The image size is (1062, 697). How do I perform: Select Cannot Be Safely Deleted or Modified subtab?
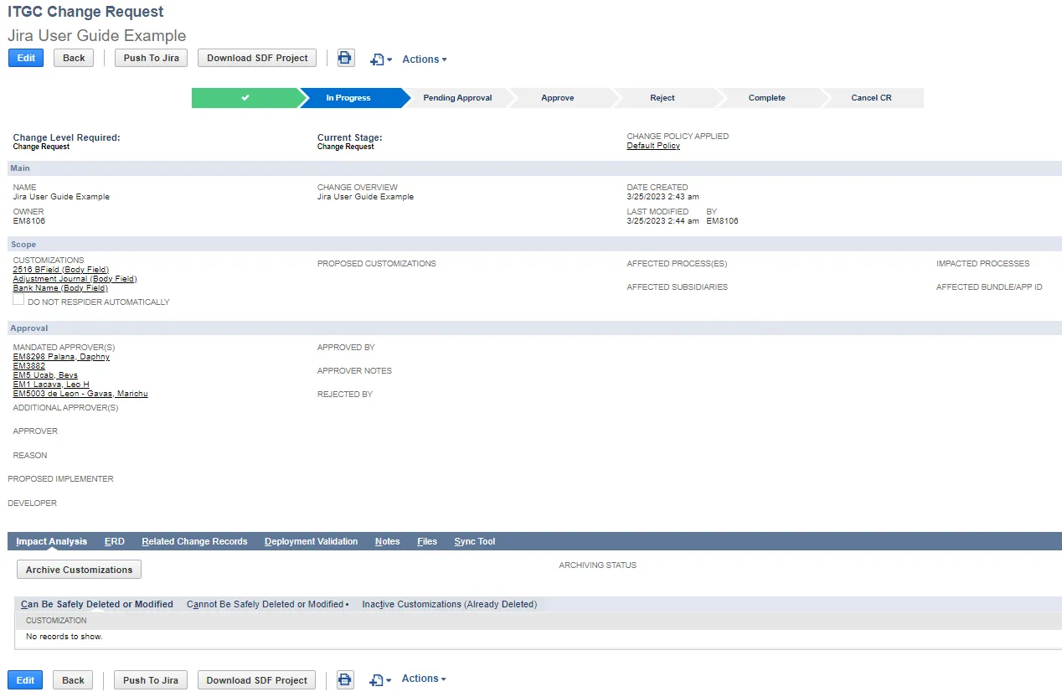point(267,604)
